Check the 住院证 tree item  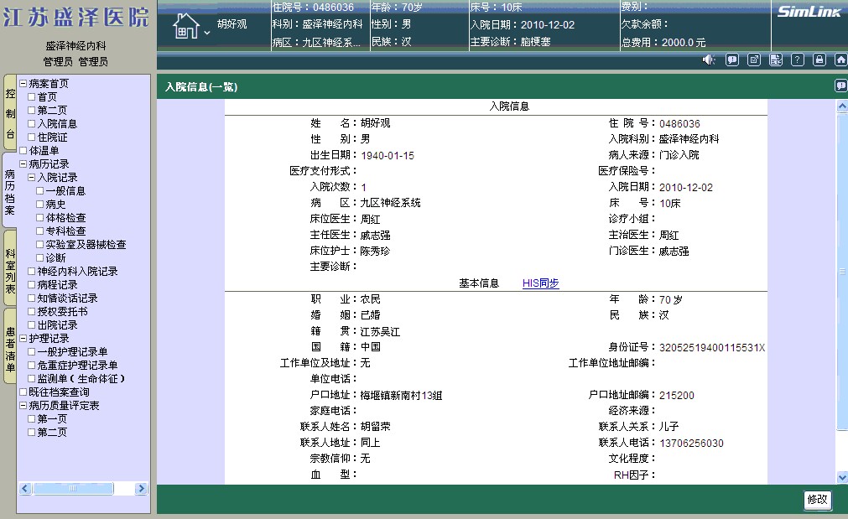[x=32, y=138]
